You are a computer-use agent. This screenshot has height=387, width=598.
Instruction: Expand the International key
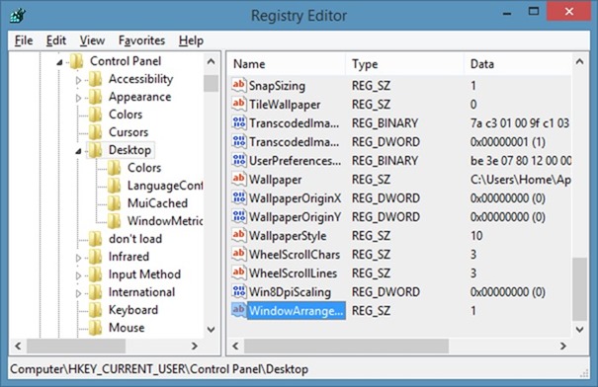(x=78, y=293)
